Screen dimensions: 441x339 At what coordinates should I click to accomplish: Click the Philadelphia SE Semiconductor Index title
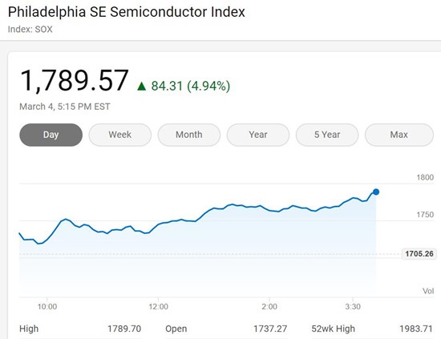(x=127, y=12)
